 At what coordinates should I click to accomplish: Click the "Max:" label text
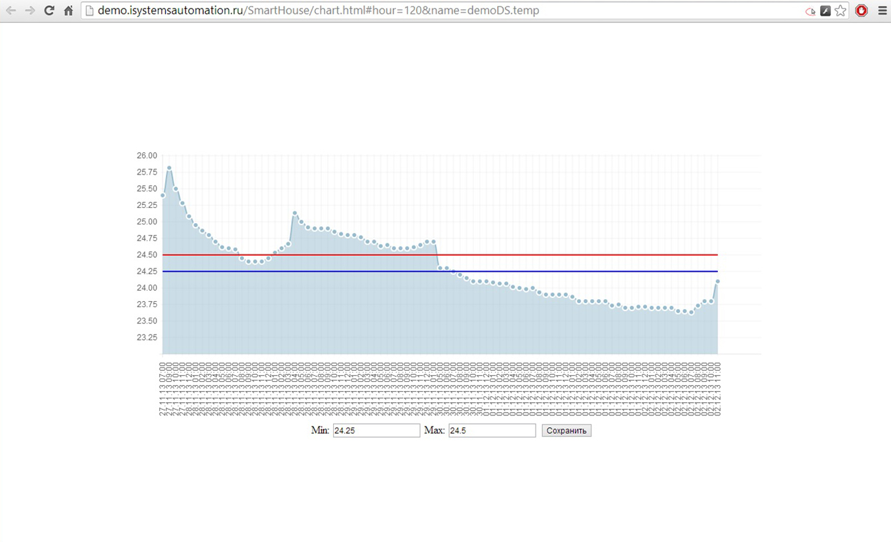pyautogui.click(x=435, y=430)
